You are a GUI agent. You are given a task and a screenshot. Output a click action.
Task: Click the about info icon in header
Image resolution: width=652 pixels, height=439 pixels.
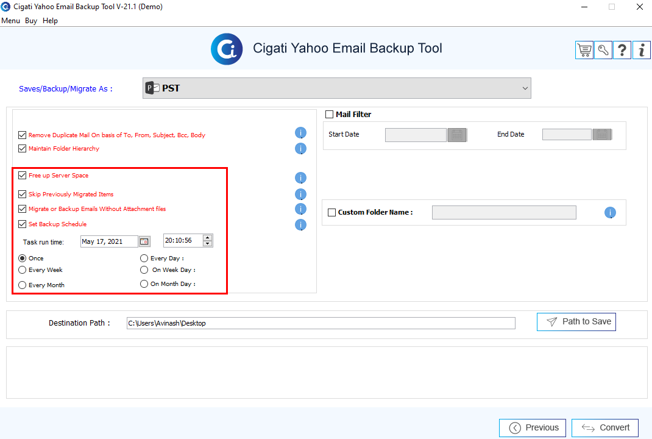(x=642, y=51)
